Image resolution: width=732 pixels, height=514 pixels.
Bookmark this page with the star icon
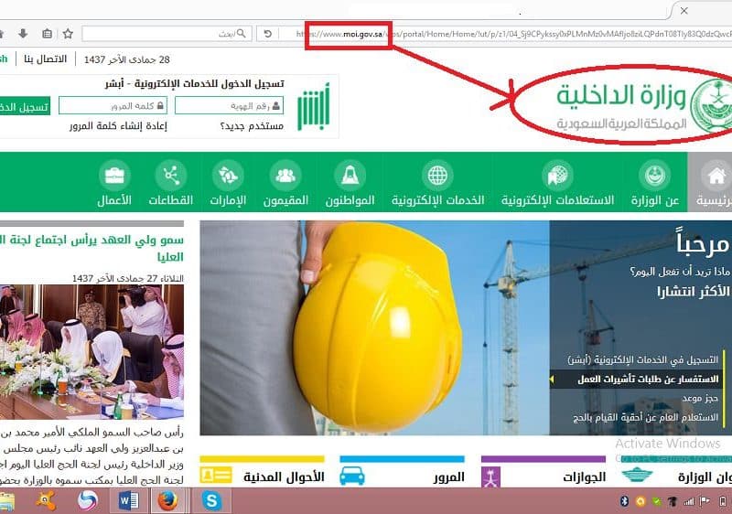[68, 34]
